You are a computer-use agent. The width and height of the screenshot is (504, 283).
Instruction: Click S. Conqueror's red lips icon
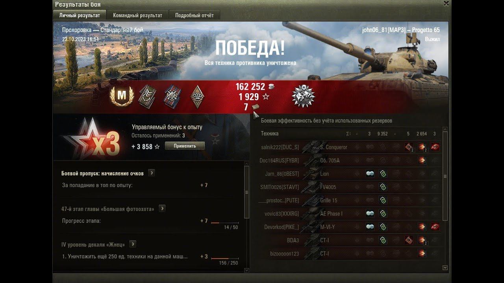[x=435, y=147]
